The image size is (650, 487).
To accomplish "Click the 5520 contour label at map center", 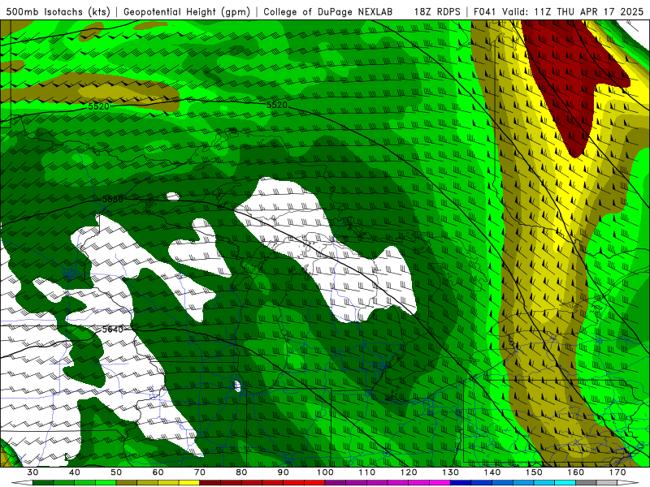I will (x=277, y=105).
